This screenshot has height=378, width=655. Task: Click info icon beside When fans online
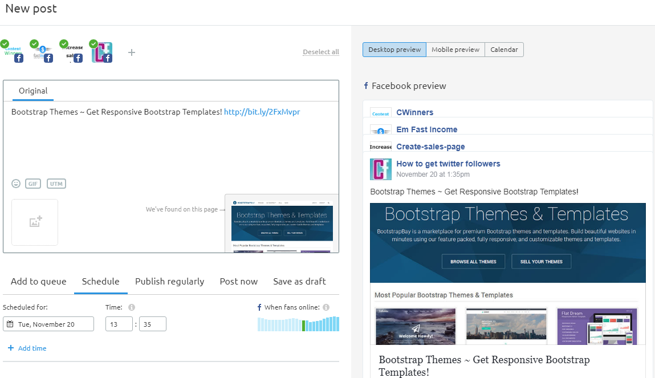point(326,307)
